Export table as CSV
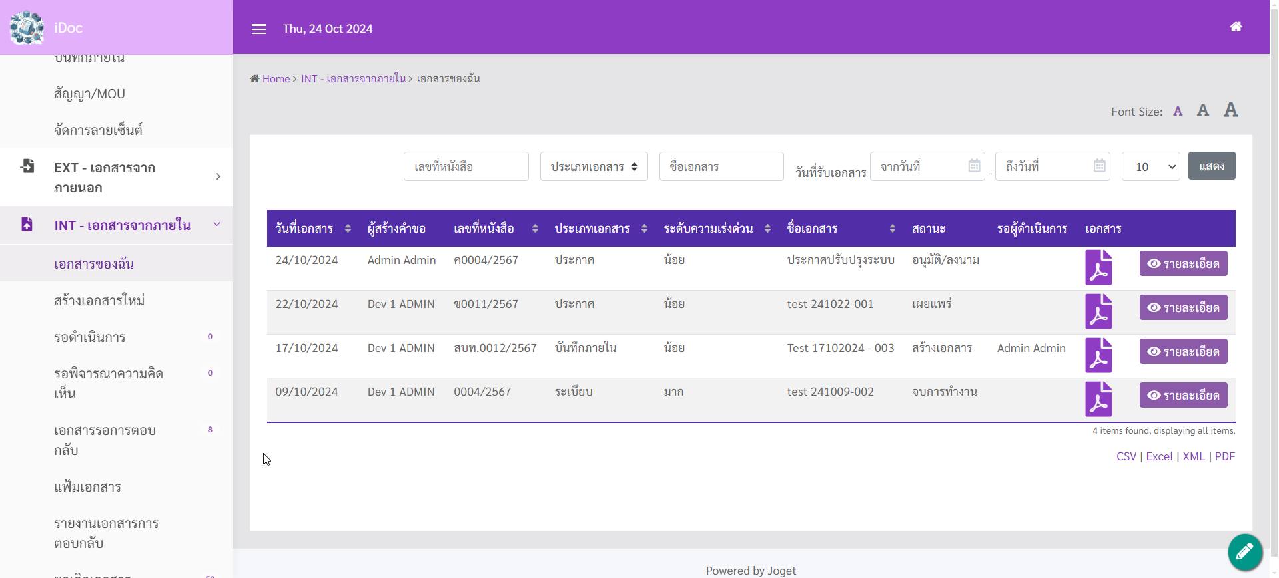The width and height of the screenshot is (1279, 578). coord(1126,456)
